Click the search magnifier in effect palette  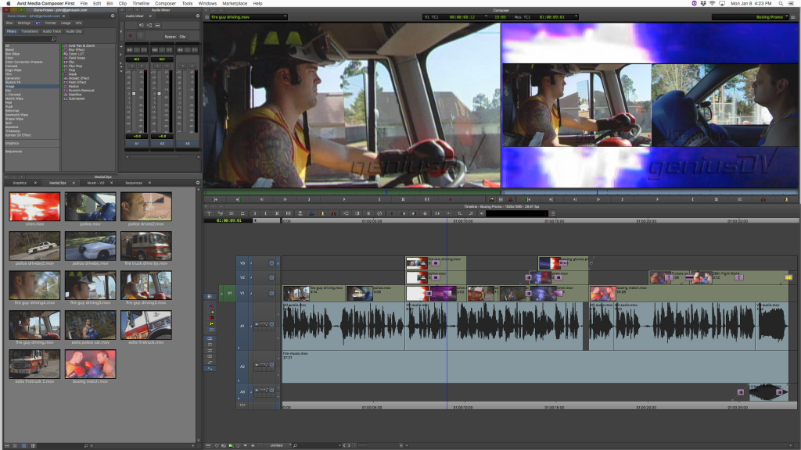(x=53, y=39)
